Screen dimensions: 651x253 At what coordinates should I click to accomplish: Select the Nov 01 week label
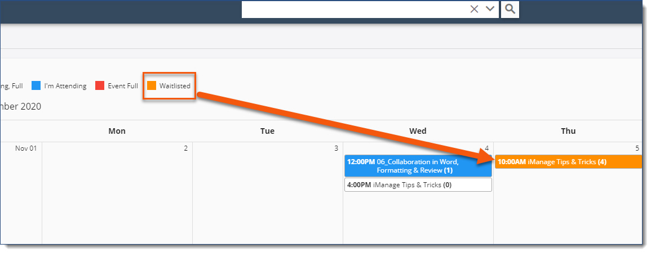pos(26,148)
